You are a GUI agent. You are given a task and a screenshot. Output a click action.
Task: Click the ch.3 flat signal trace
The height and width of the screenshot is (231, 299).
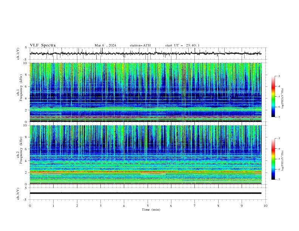pyautogui.click(x=145, y=193)
